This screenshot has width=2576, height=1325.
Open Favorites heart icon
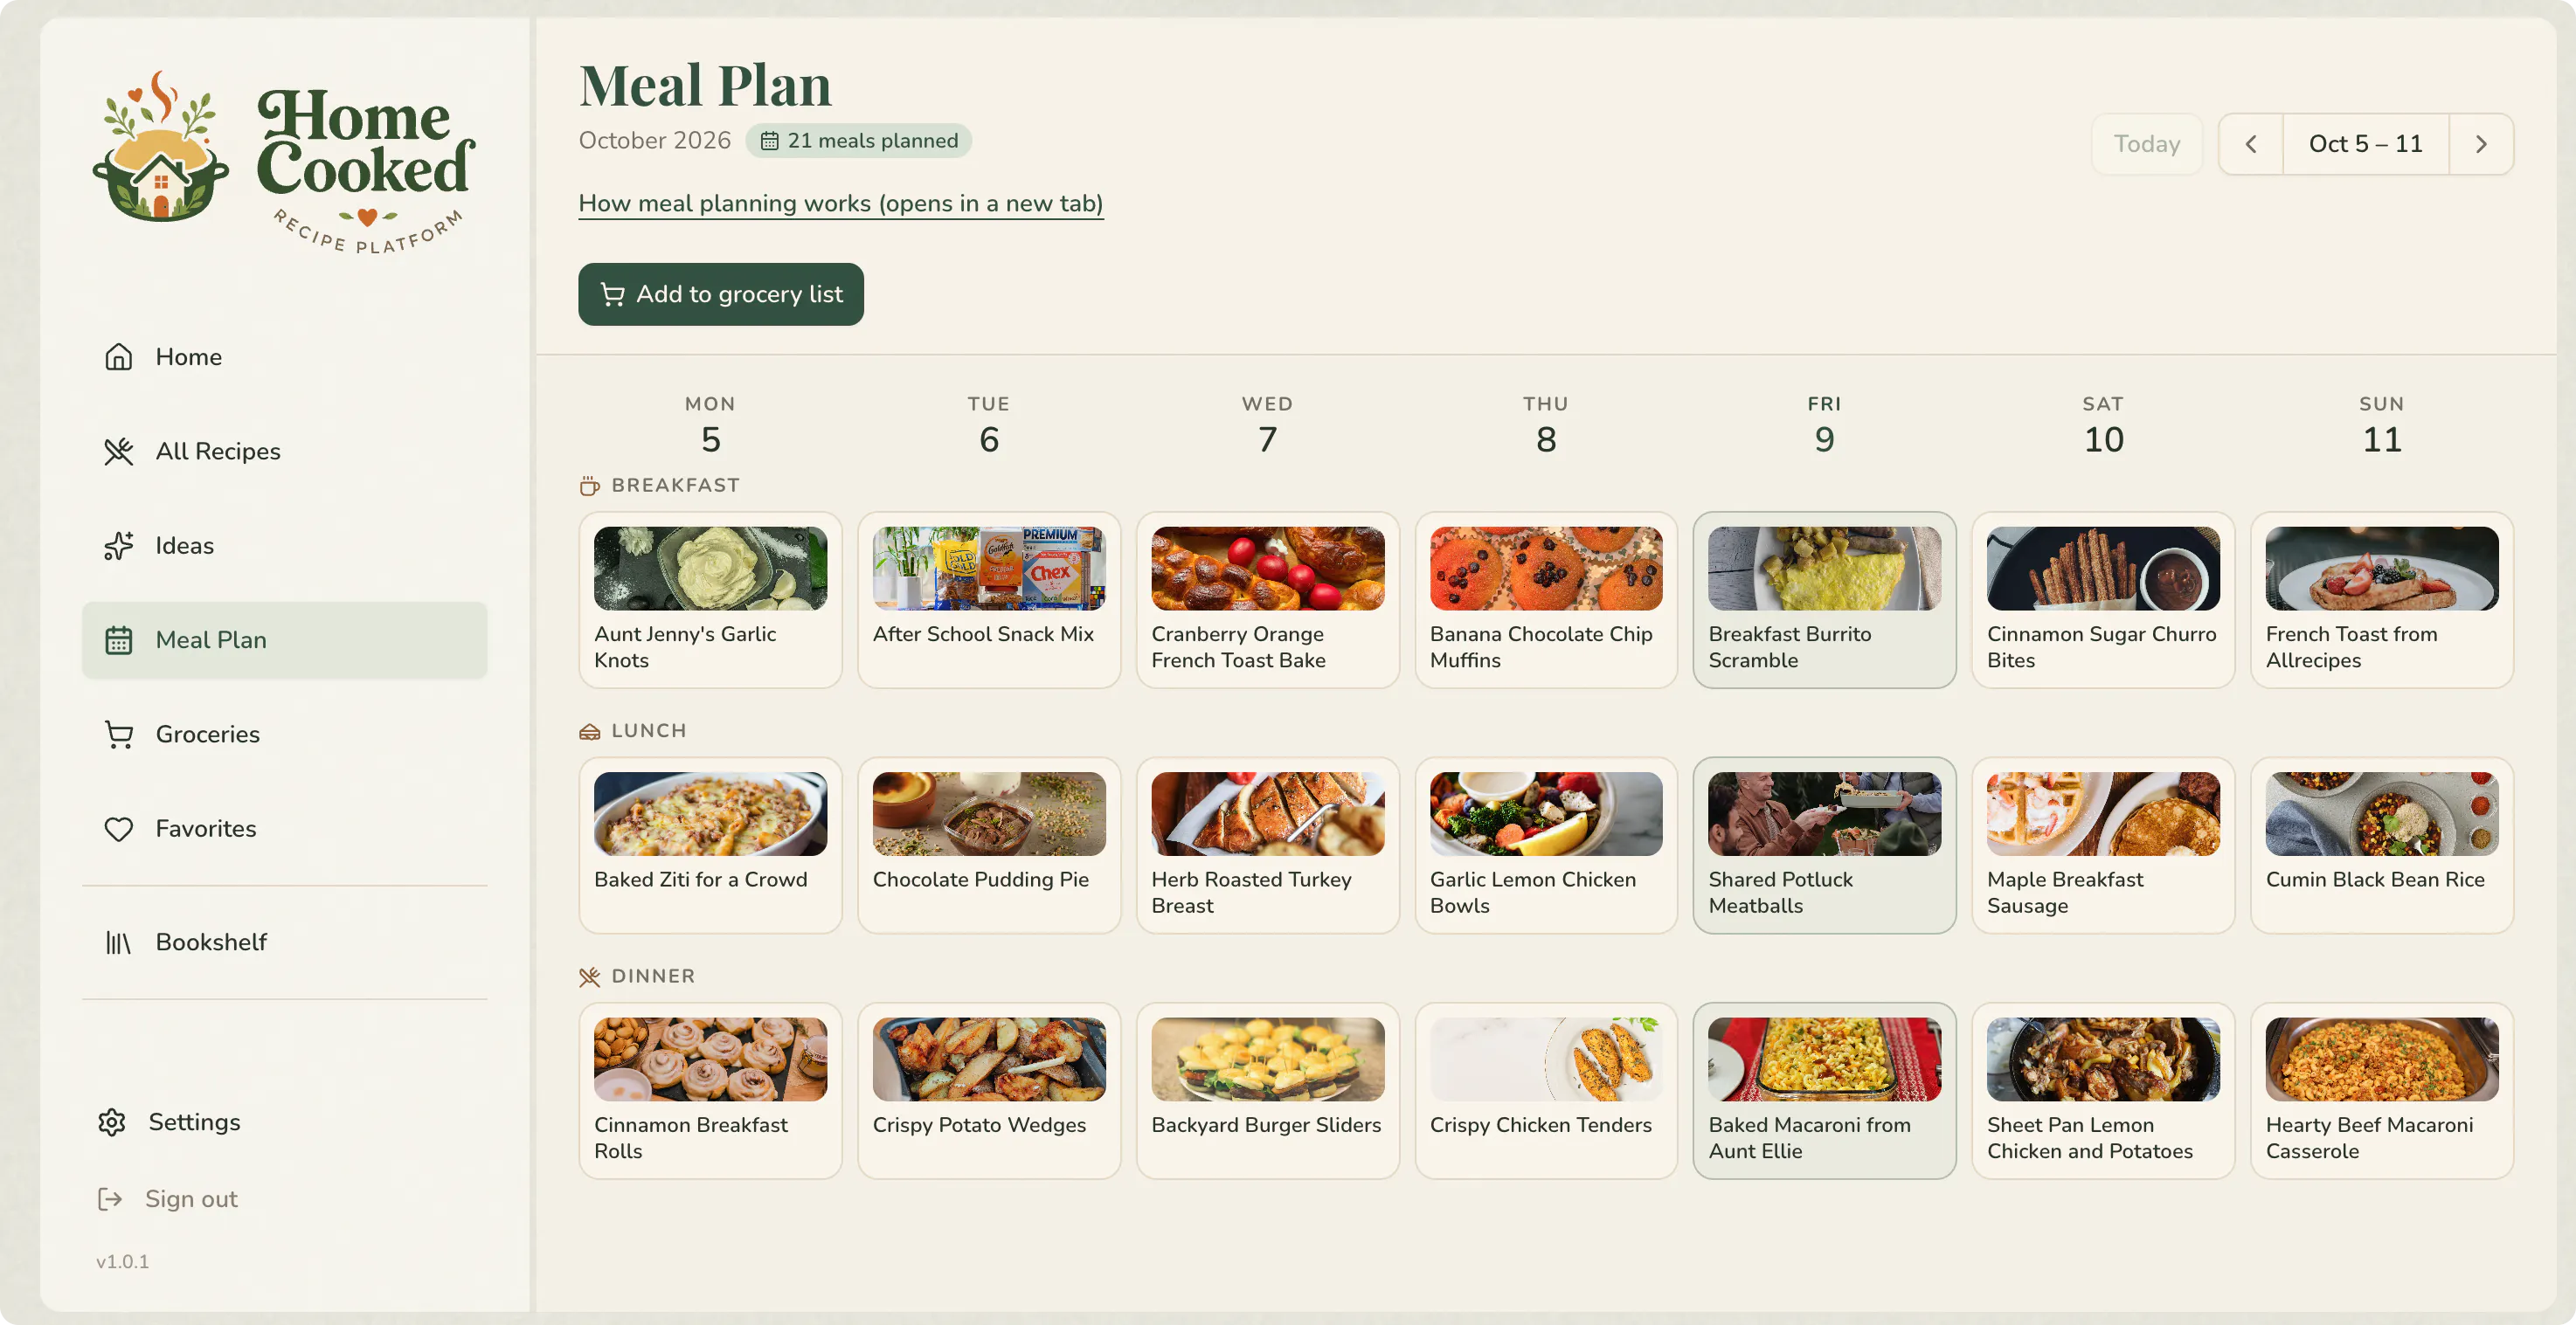(119, 828)
